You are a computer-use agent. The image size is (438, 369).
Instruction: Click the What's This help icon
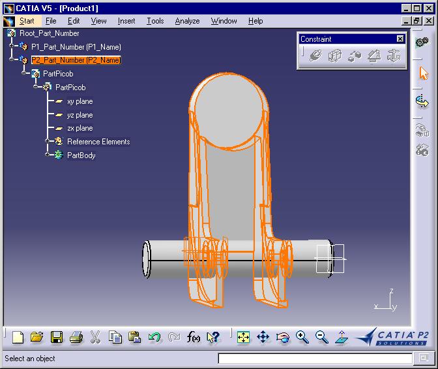point(213,337)
